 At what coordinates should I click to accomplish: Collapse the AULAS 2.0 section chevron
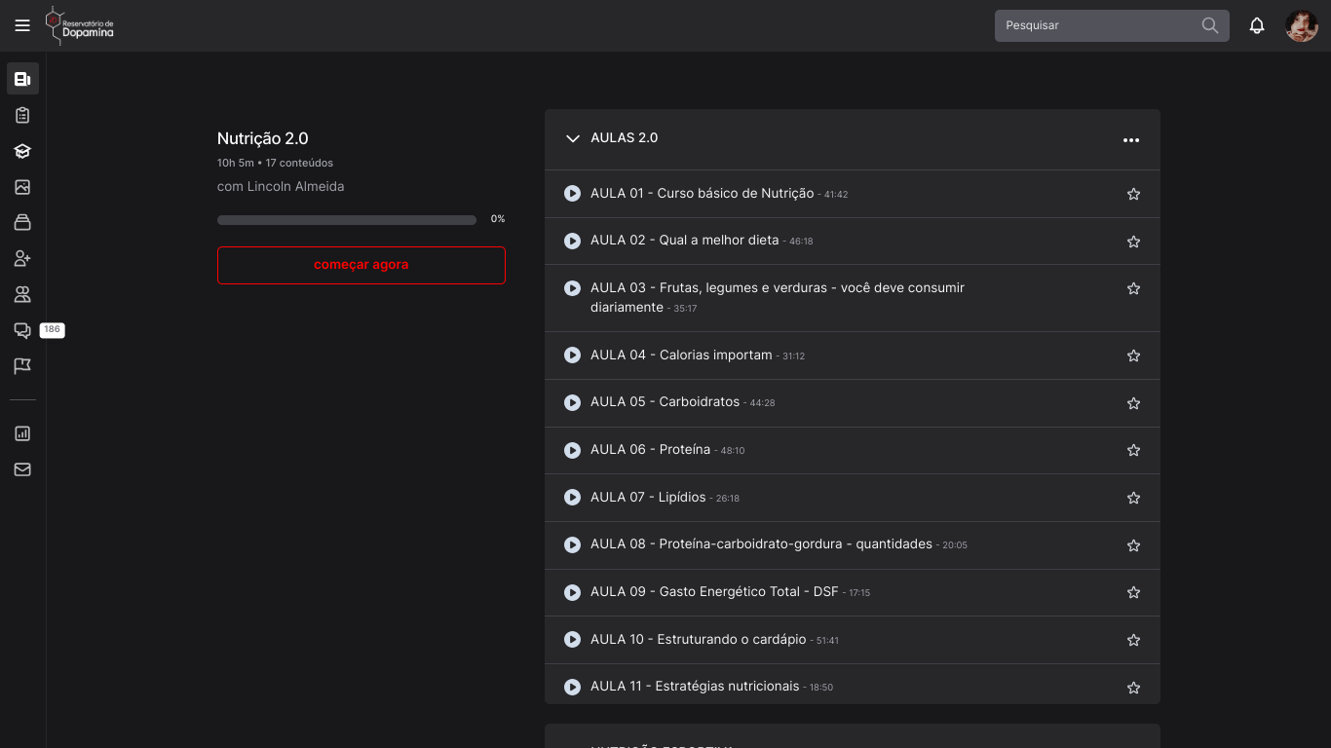[573, 138]
